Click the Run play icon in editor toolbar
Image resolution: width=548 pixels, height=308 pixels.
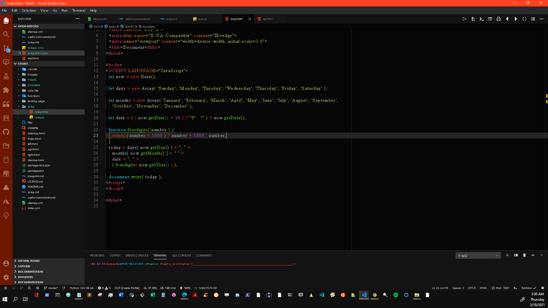click(464, 19)
